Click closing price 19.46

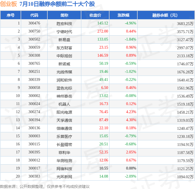tap(104, 72)
